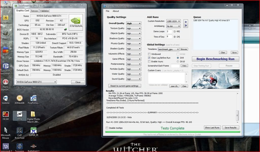Click the arrow button beside AntiAliasing
260x152 pixels.
tap(186, 26)
